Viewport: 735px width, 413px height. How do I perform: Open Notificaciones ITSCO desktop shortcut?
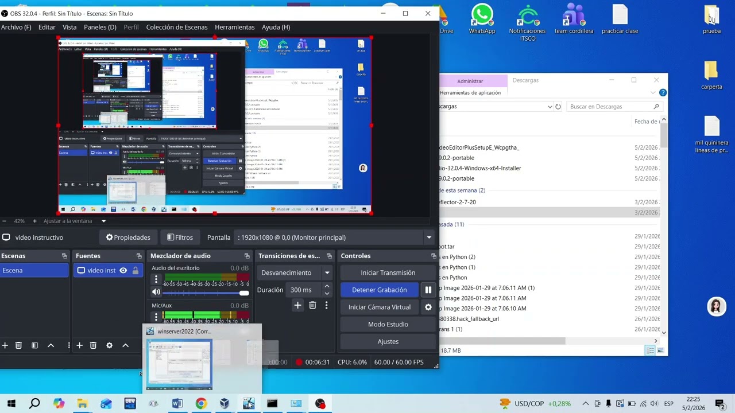click(527, 23)
